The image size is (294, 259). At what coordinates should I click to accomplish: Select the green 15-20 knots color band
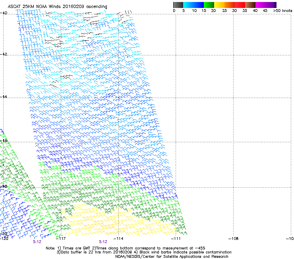pos(209,5)
